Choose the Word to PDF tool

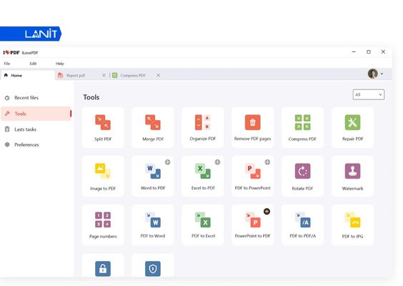point(153,176)
